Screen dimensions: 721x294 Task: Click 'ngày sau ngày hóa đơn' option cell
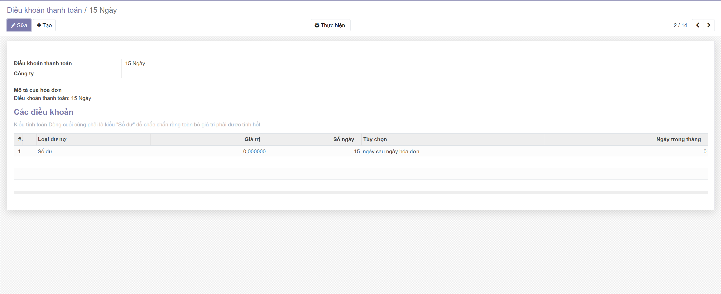click(x=391, y=151)
